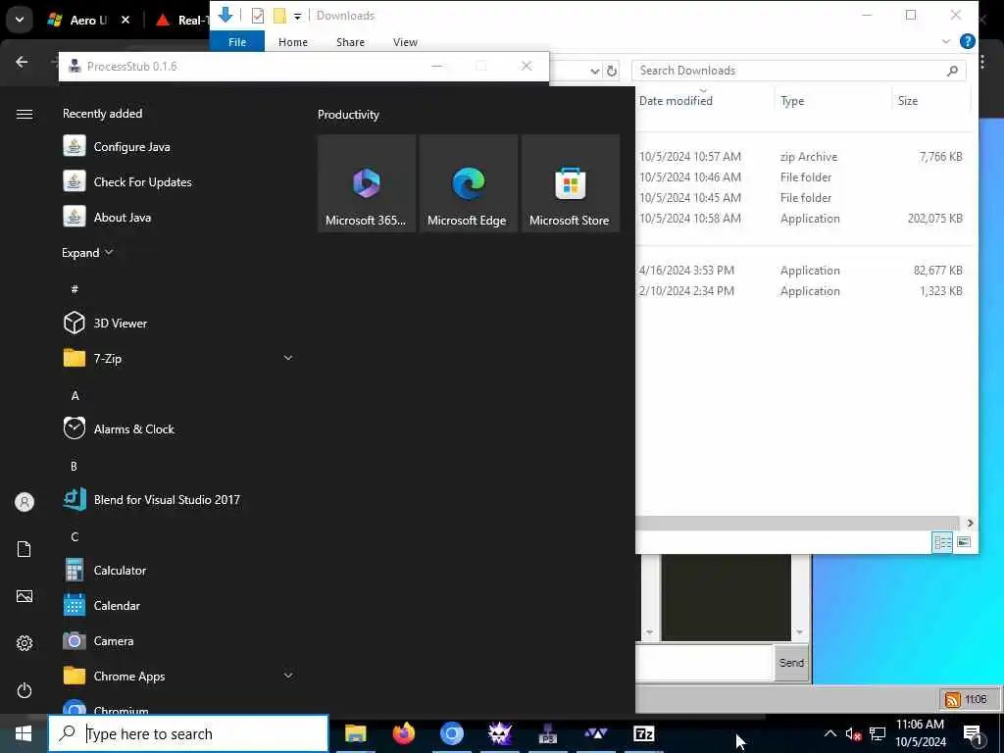Screen dimensions: 1004x753
Task: Click the browser back arrow
Action: point(22,62)
